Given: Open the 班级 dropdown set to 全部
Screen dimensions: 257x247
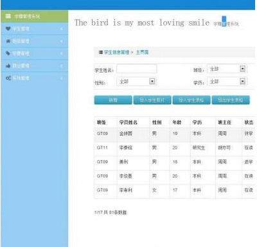Looking at the screenshot, I should tap(227, 69).
